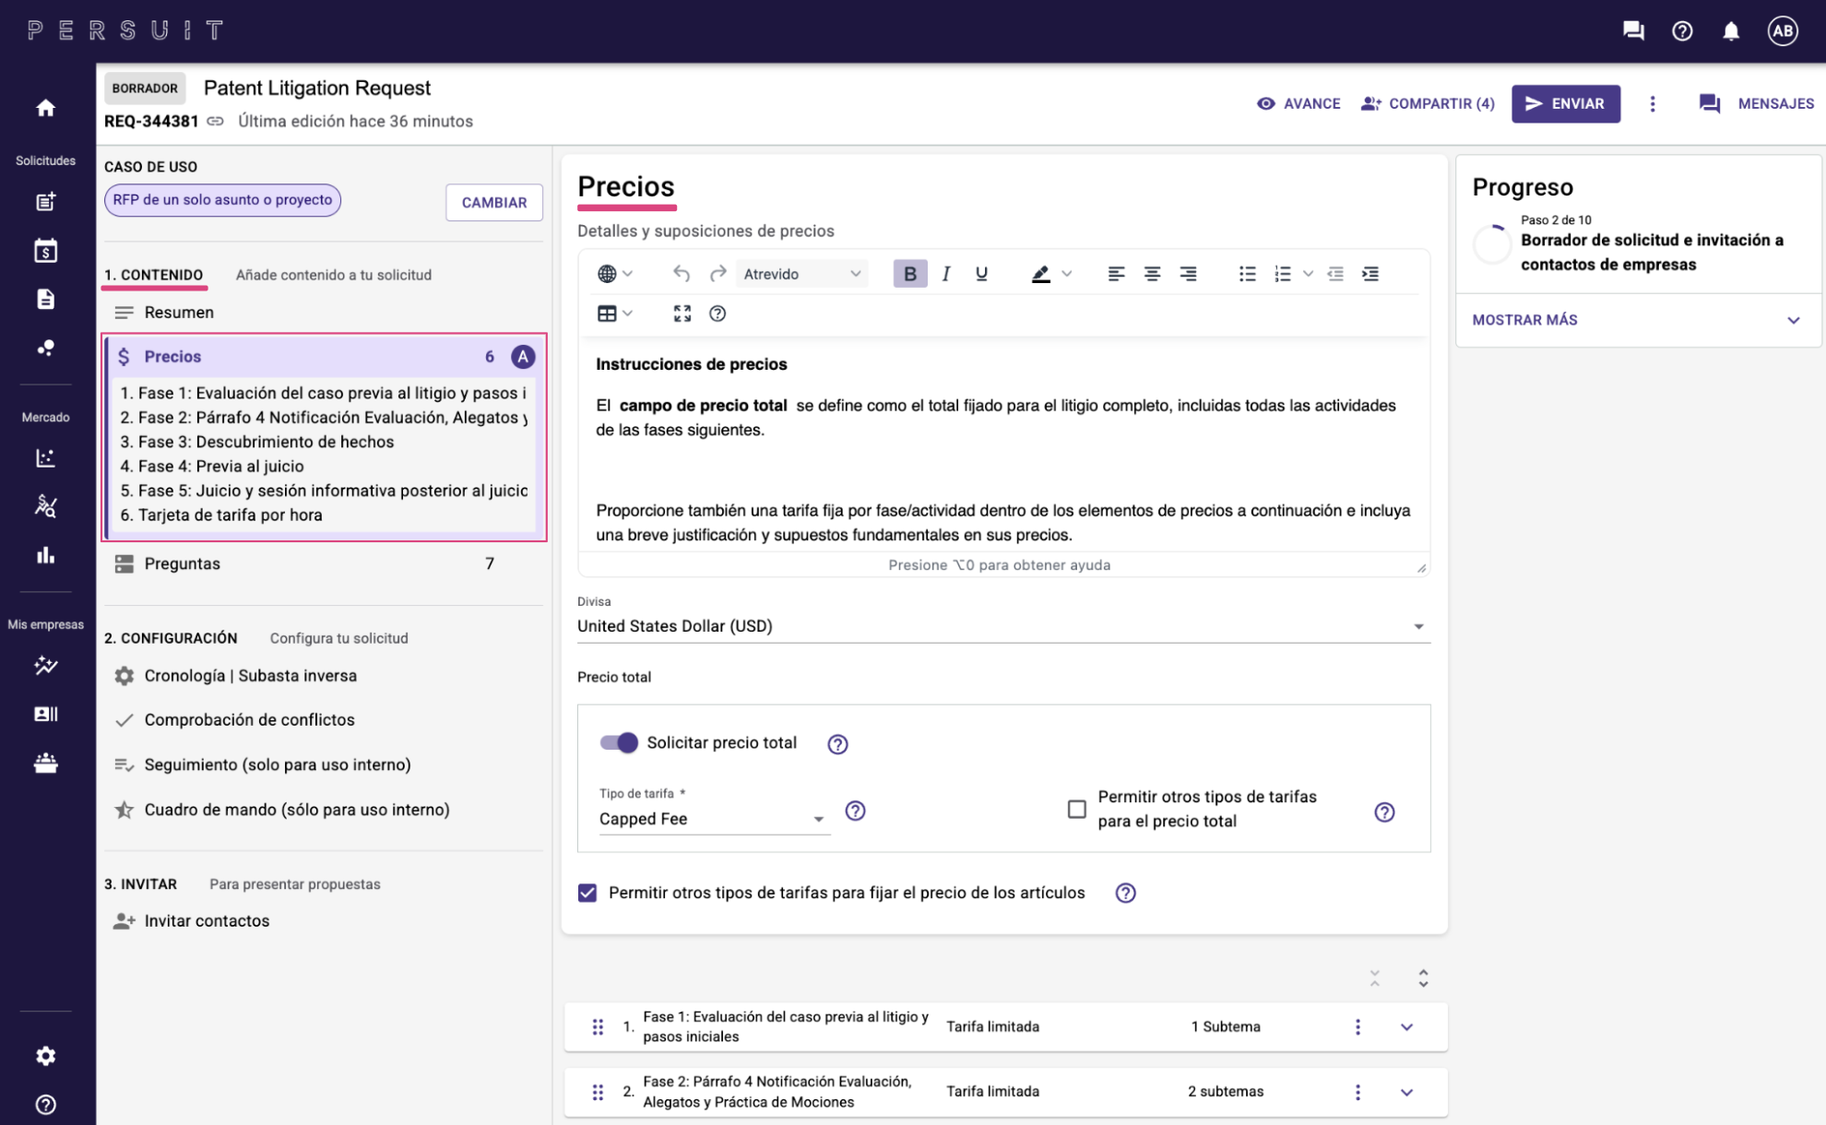The height and width of the screenshot is (1125, 1826).
Task: Align text left
Action: point(1116,274)
